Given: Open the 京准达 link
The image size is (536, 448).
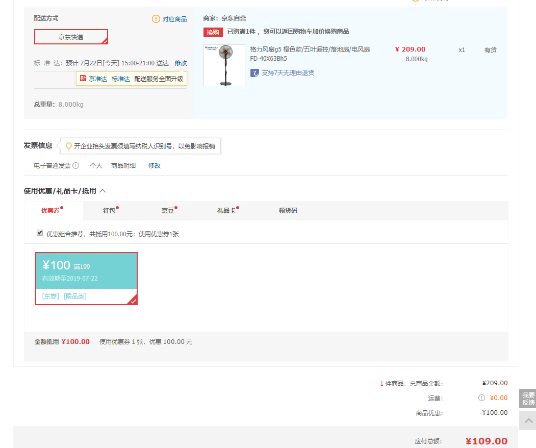Looking at the screenshot, I should click(x=98, y=79).
